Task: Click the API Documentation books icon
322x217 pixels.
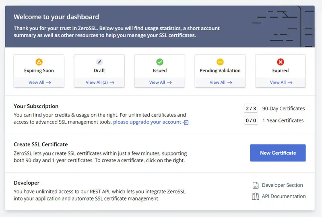Action: 256,196
